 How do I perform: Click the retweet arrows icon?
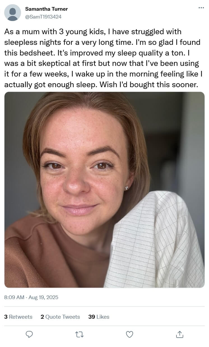pos(79,334)
